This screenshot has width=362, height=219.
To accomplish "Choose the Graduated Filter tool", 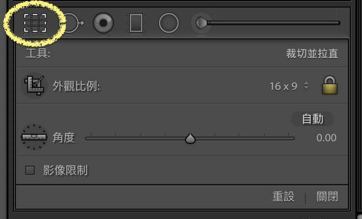I will [x=136, y=23].
